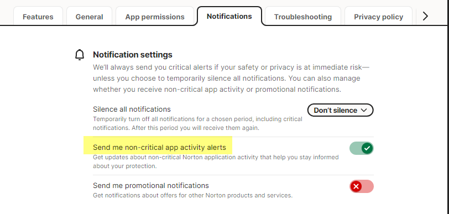Enable promotional notifications toggle
This screenshot has width=449, height=214.
(x=362, y=186)
